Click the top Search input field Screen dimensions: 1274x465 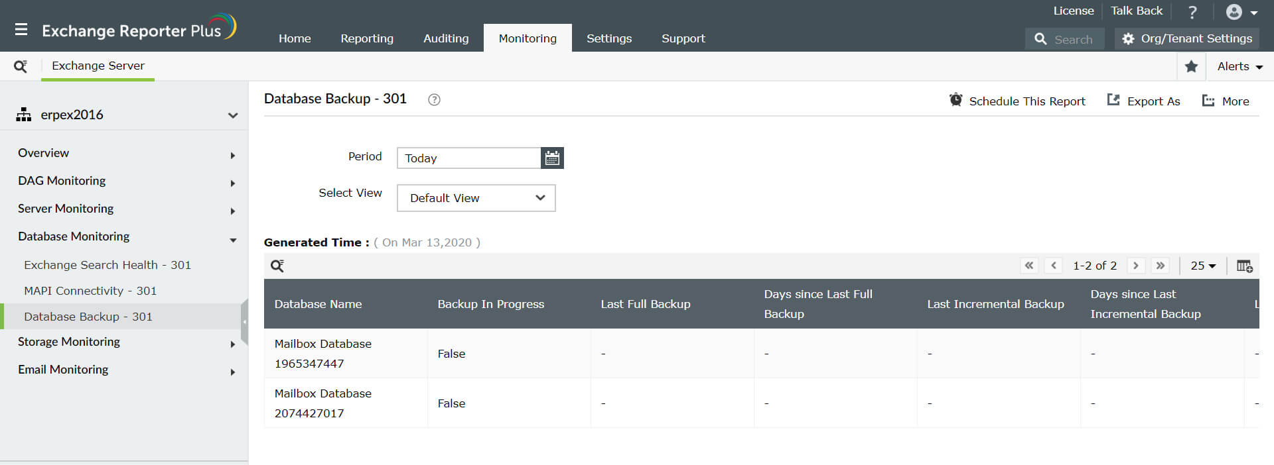1073,39
